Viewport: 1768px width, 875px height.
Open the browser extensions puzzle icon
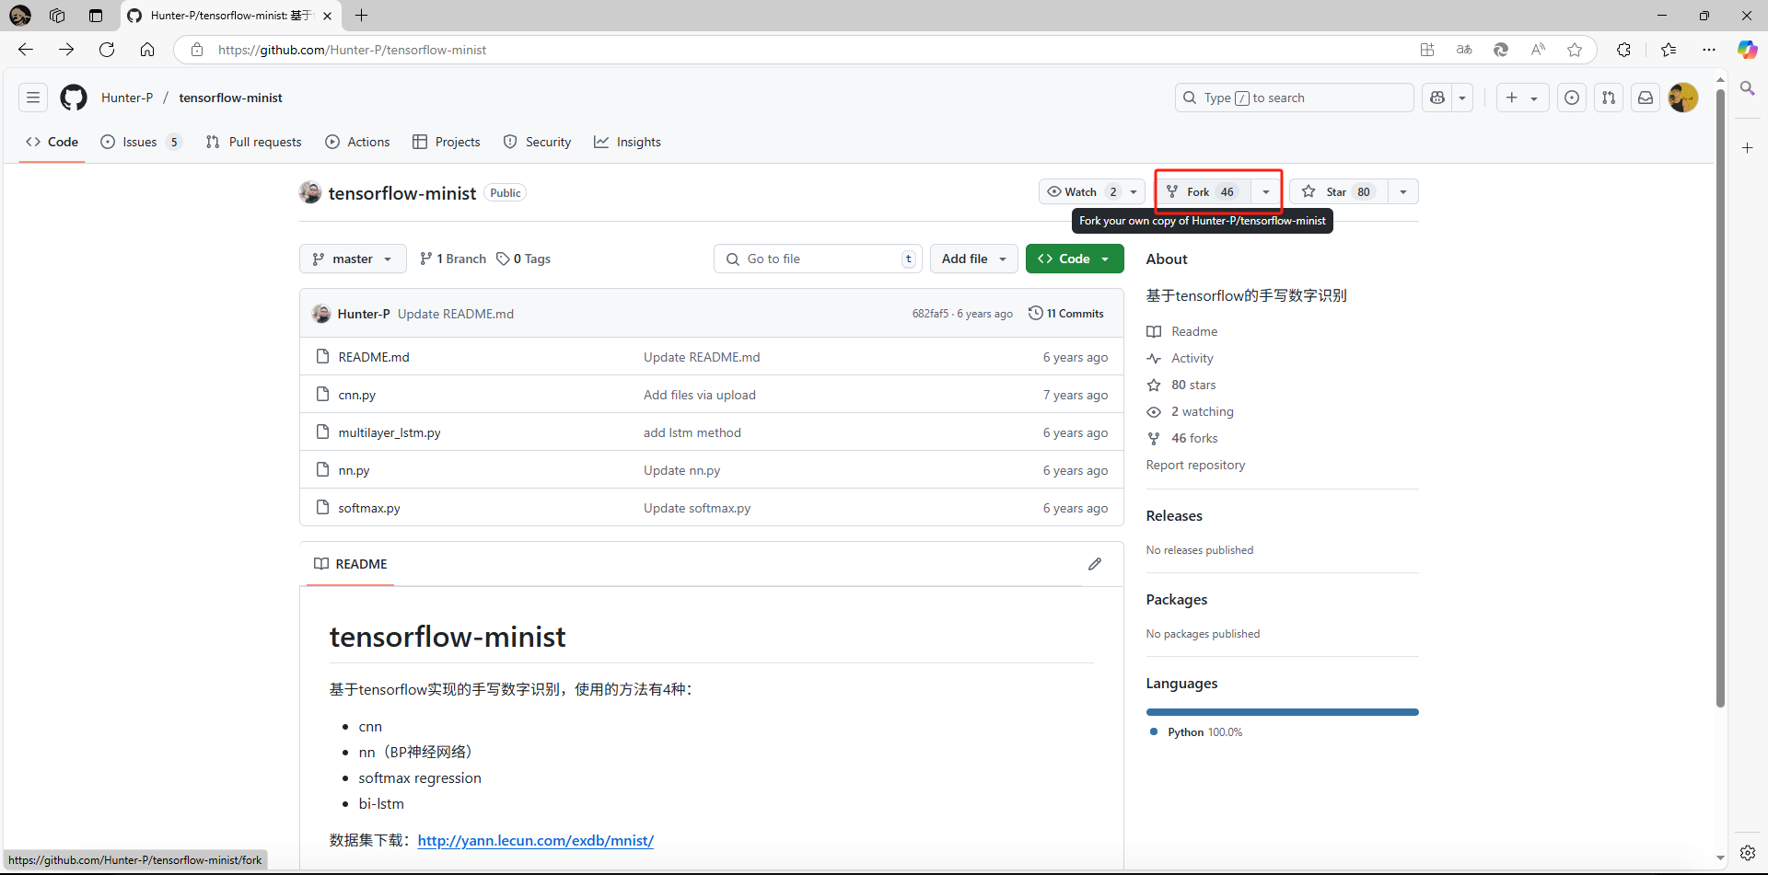pos(1623,50)
